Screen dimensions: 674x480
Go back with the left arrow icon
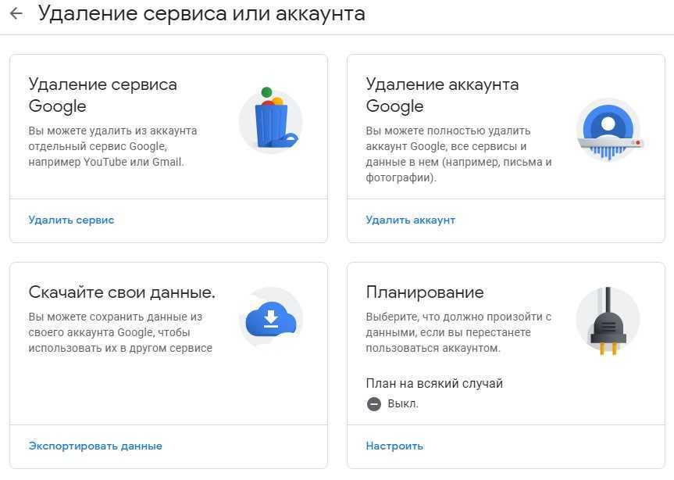click(x=16, y=13)
